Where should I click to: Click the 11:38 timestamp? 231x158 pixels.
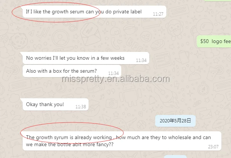[81, 107]
